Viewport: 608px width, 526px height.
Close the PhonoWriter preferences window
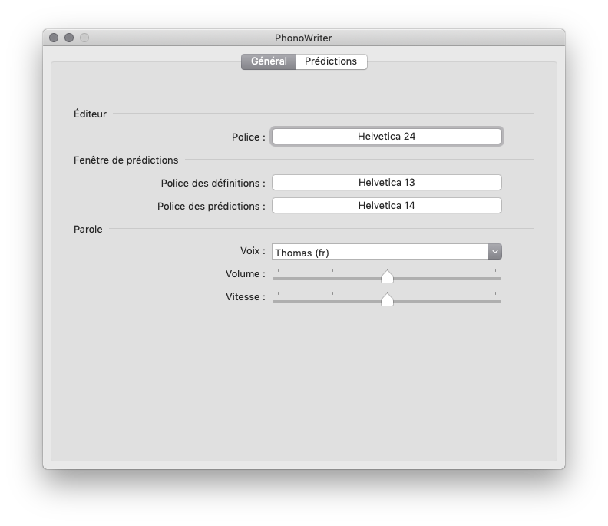coord(54,38)
